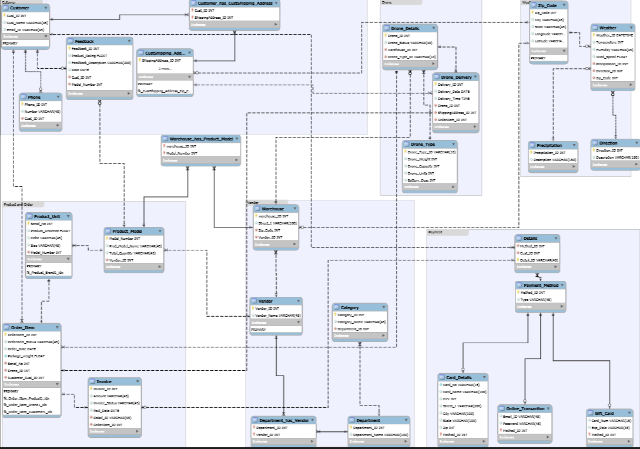Click the key icon beside OrderItem_ID column

point(5,334)
